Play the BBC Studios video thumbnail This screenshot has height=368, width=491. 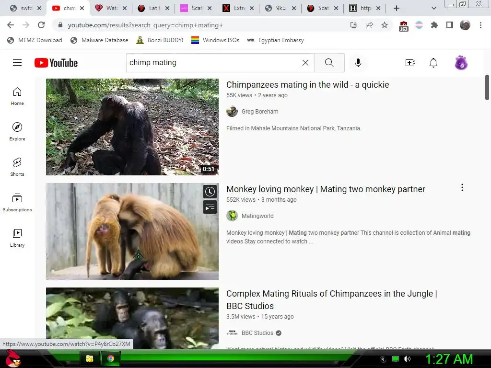(132, 318)
